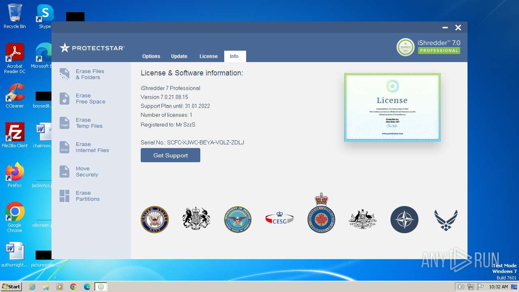
Task: Click iShredder taskbar button
Action: [x=101, y=287]
